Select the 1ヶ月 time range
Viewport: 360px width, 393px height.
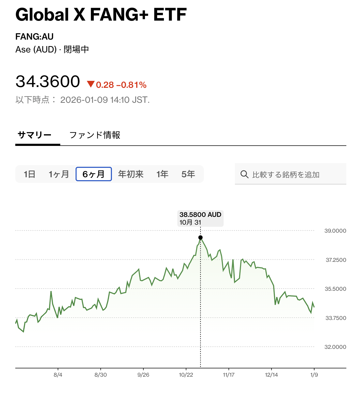pyautogui.click(x=59, y=174)
